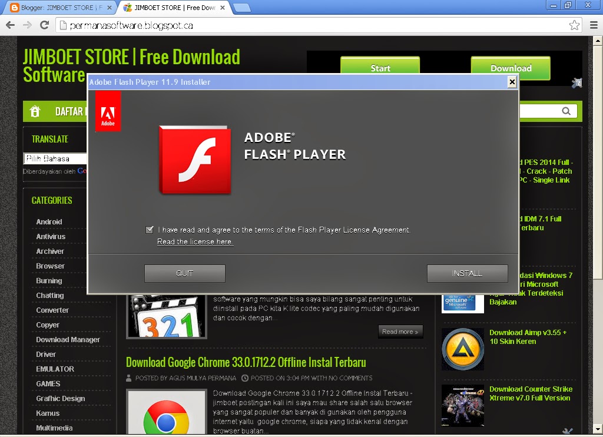This screenshot has height=437, width=603.
Task: Select the Converter category
Action: [x=52, y=310]
